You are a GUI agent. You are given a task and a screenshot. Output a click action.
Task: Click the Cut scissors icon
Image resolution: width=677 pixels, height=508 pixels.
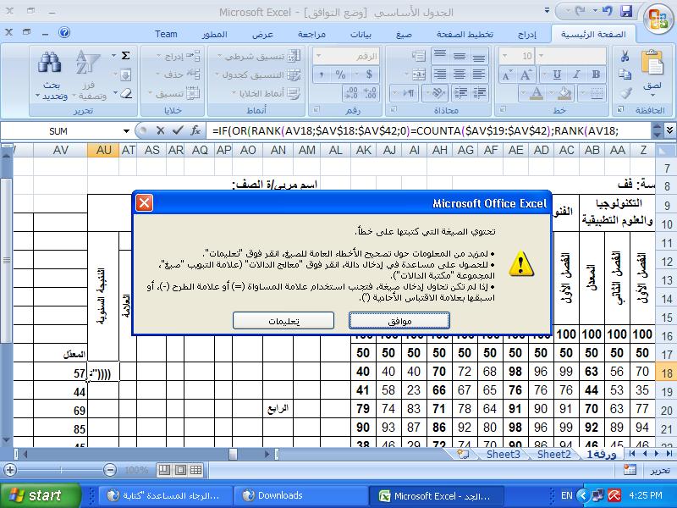click(x=625, y=56)
